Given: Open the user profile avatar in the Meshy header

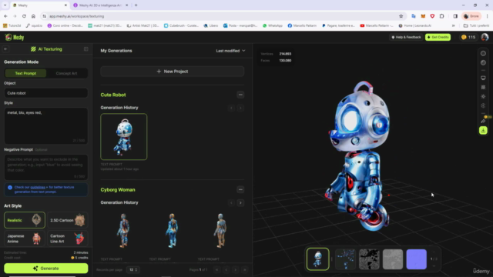Looking at the screenshot, I should pyautogui.click(x=485, y=37).
